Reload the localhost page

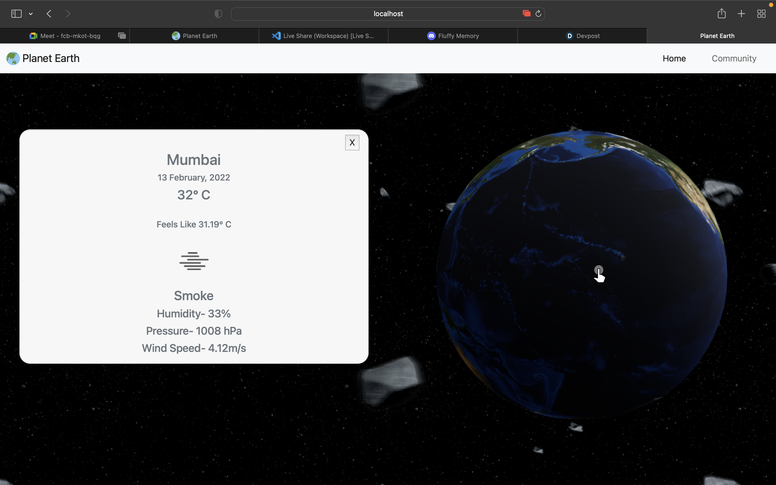pos(538,14)
